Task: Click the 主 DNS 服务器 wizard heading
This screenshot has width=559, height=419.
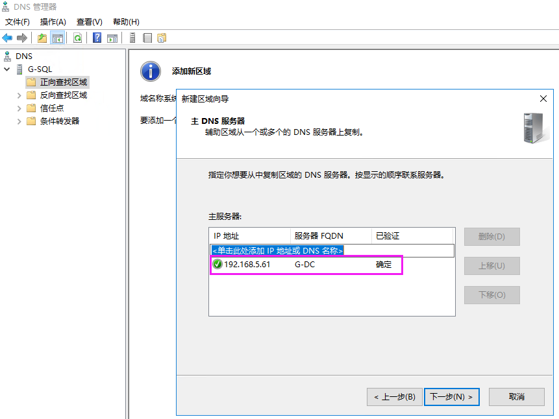Action: click(218, 121)
